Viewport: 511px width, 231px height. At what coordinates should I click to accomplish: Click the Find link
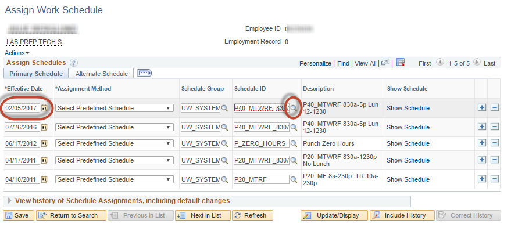pyautogui.click(x=343, y=63)
